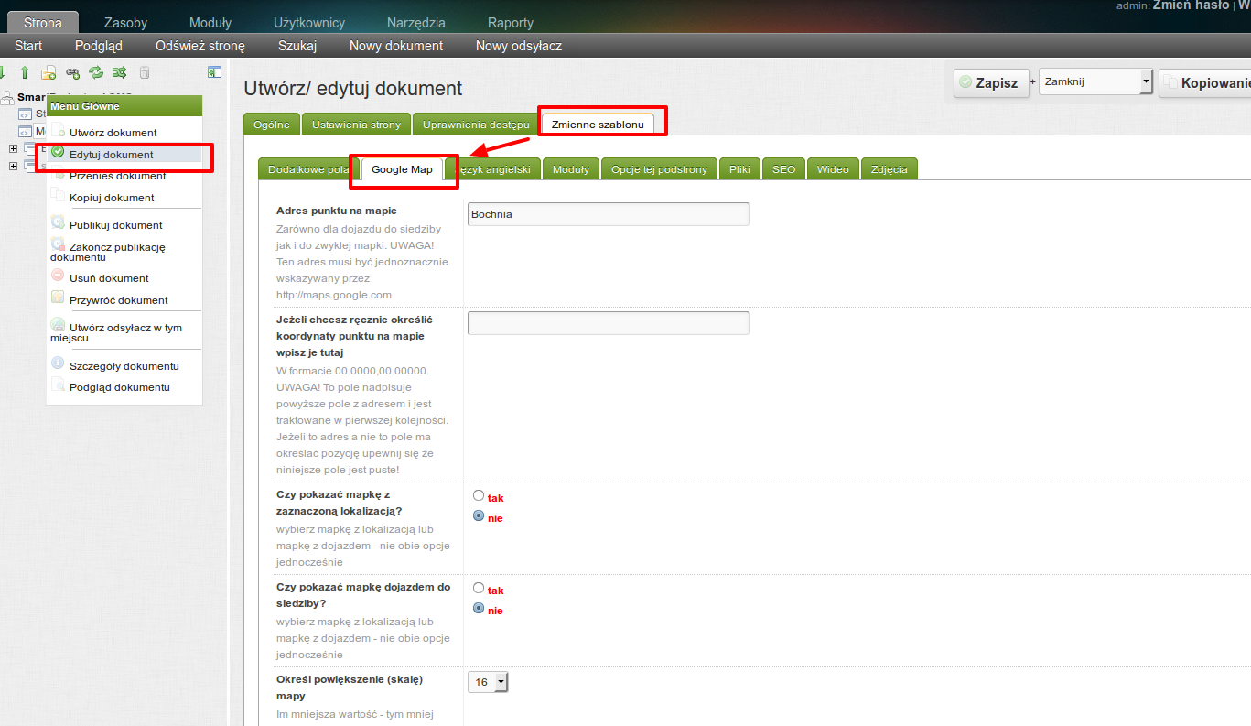This screenshot has height=726, width=1251.
Task: Choose Zakończ publikację dokumentu in the menu
Action: coord(108,252)
